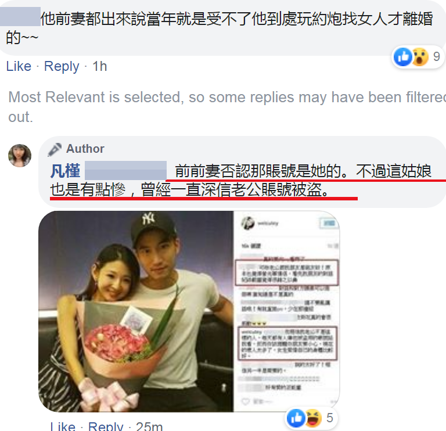Click the blurred tagged name next to 凡槿
This screenshot has width=446, height=431.
(125, 170)
